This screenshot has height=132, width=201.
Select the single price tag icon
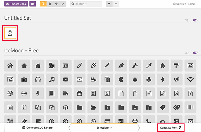coord(163,107)
